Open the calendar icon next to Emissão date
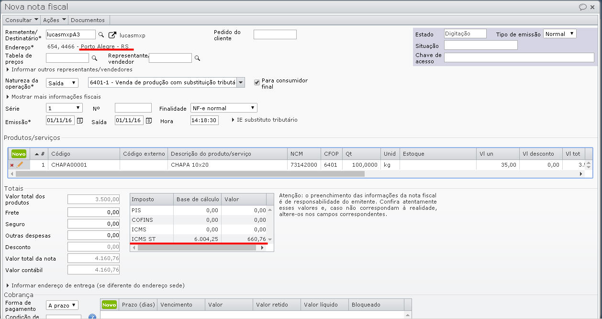Image resolution: width=602 pixels, height=319 pixels. 80,120
